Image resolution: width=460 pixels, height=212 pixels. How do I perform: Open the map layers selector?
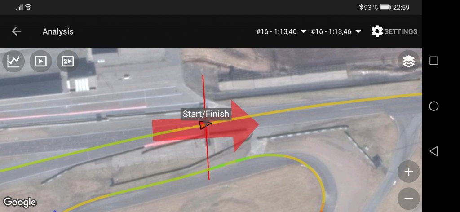409,61
